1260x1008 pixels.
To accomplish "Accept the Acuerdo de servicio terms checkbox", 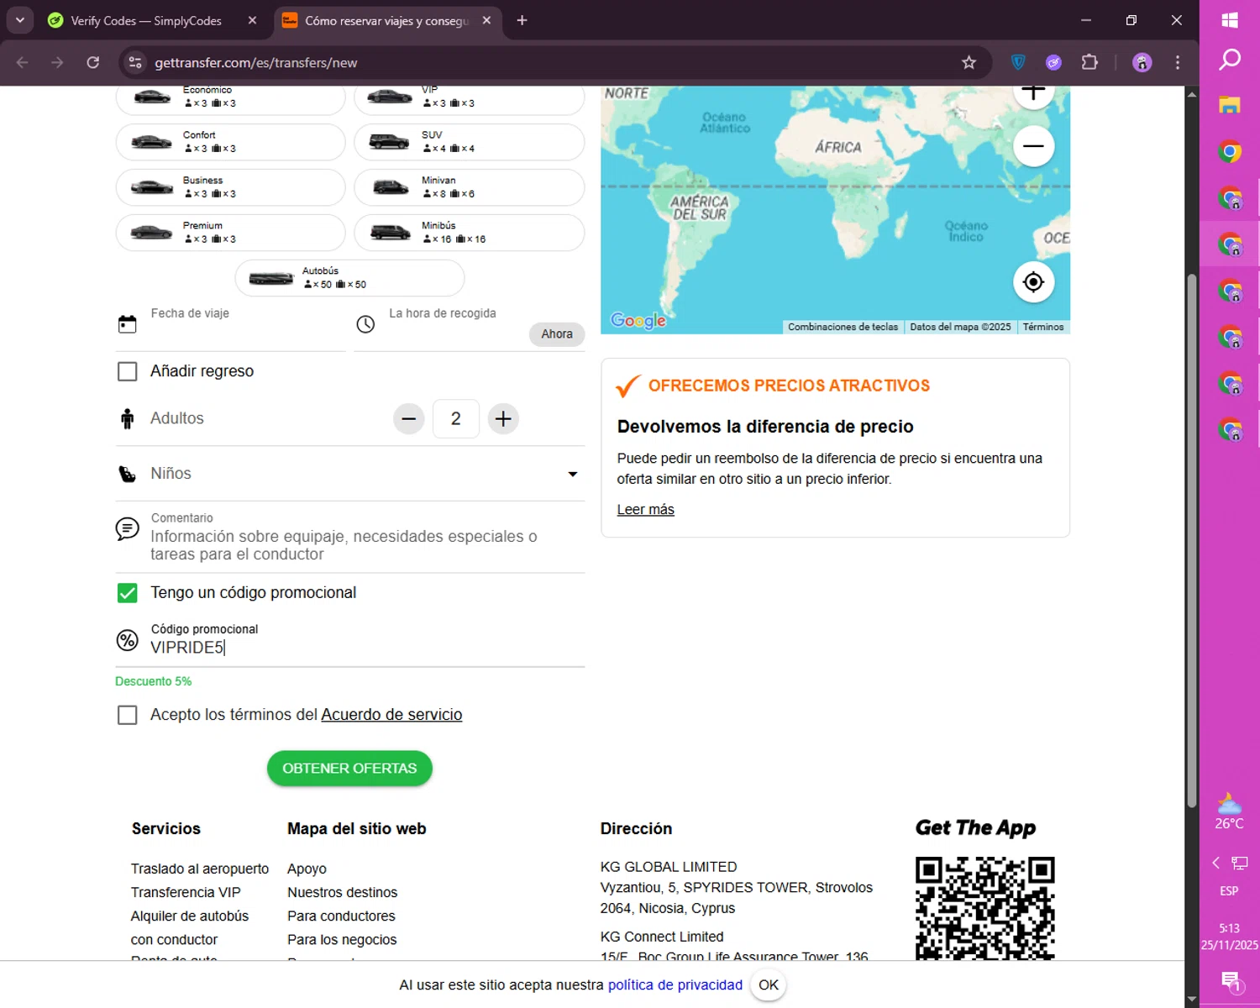I will [127, 715].
